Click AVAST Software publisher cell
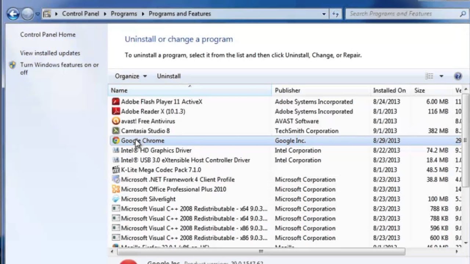The width and height of the screenshot is (470, 264). [x=297, y=121]
